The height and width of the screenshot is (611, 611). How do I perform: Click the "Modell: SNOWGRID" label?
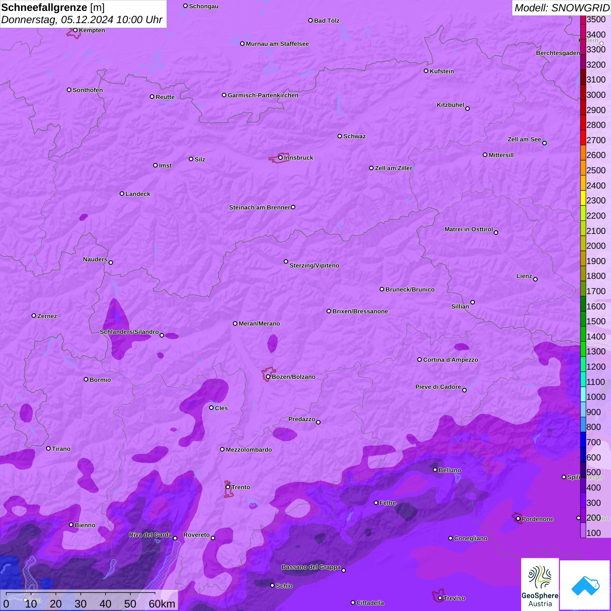pyautogui.click(x=562, y=7)
